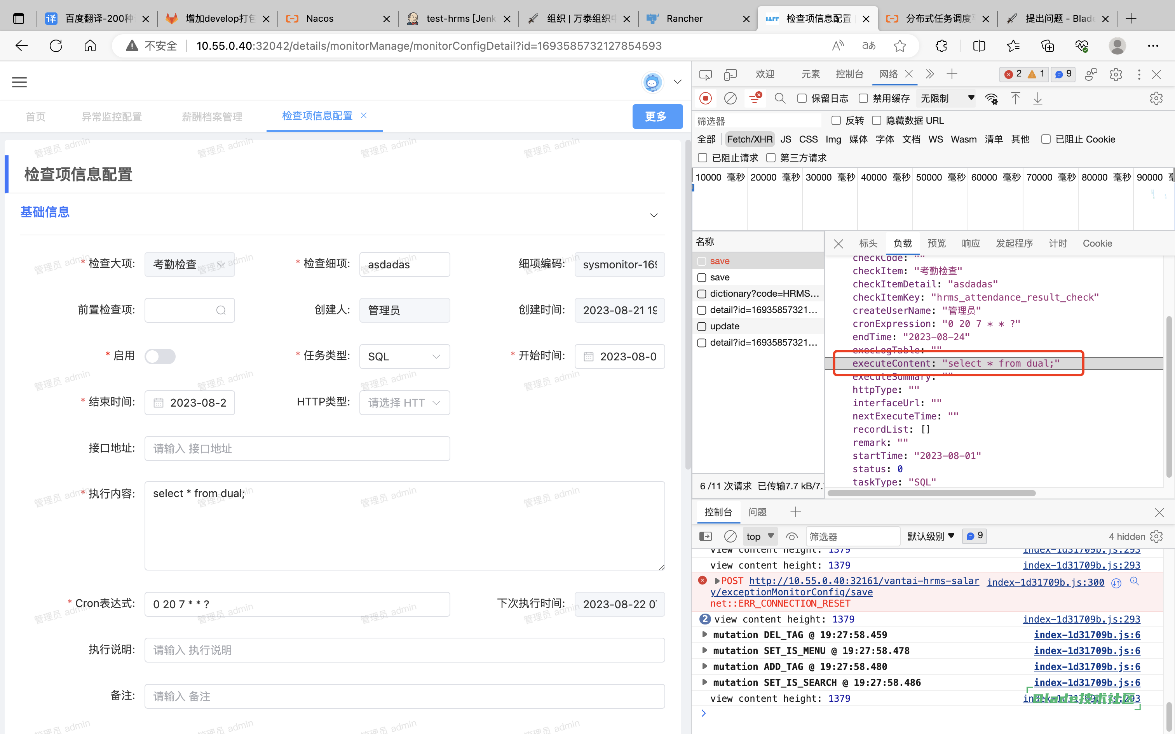Open browser collections icon

(1048, 46)
